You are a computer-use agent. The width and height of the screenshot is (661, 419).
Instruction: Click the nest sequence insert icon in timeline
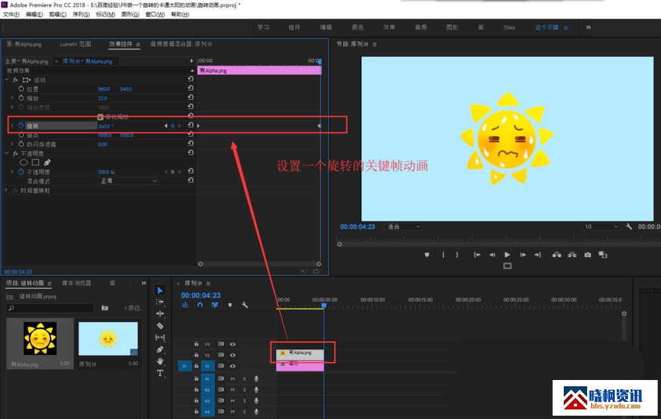pyautogui.click(x=185, y=305)
